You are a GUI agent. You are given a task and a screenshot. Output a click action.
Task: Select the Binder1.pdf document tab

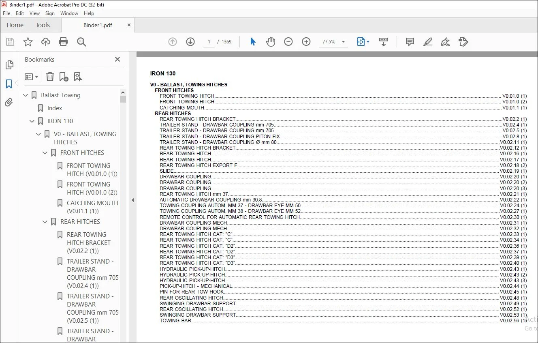point(98,25)
